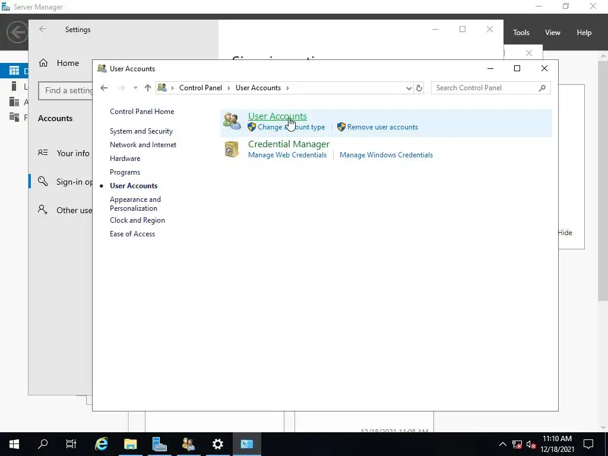The image size is (608, 456).
Task: Expand the chevron after Control Panel breadcrumb
Action: pos(229,88)
